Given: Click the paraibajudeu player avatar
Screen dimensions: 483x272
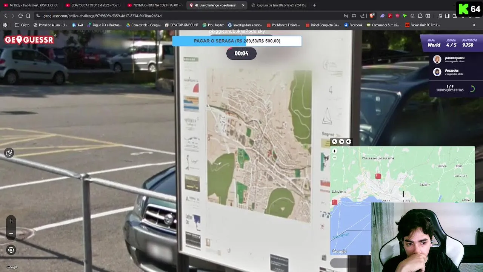Looking at the screenshot, I should (437, 59).
